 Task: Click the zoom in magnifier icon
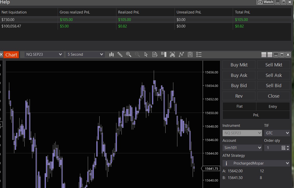click(x=129, y=54)
